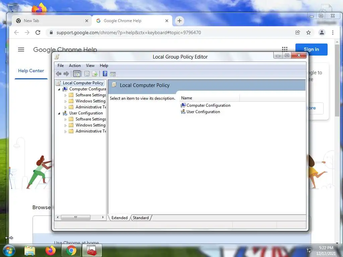343x257 pixels.
Task: Open the blue Help question-mark toolbar icon
Action: click(105, 74)
